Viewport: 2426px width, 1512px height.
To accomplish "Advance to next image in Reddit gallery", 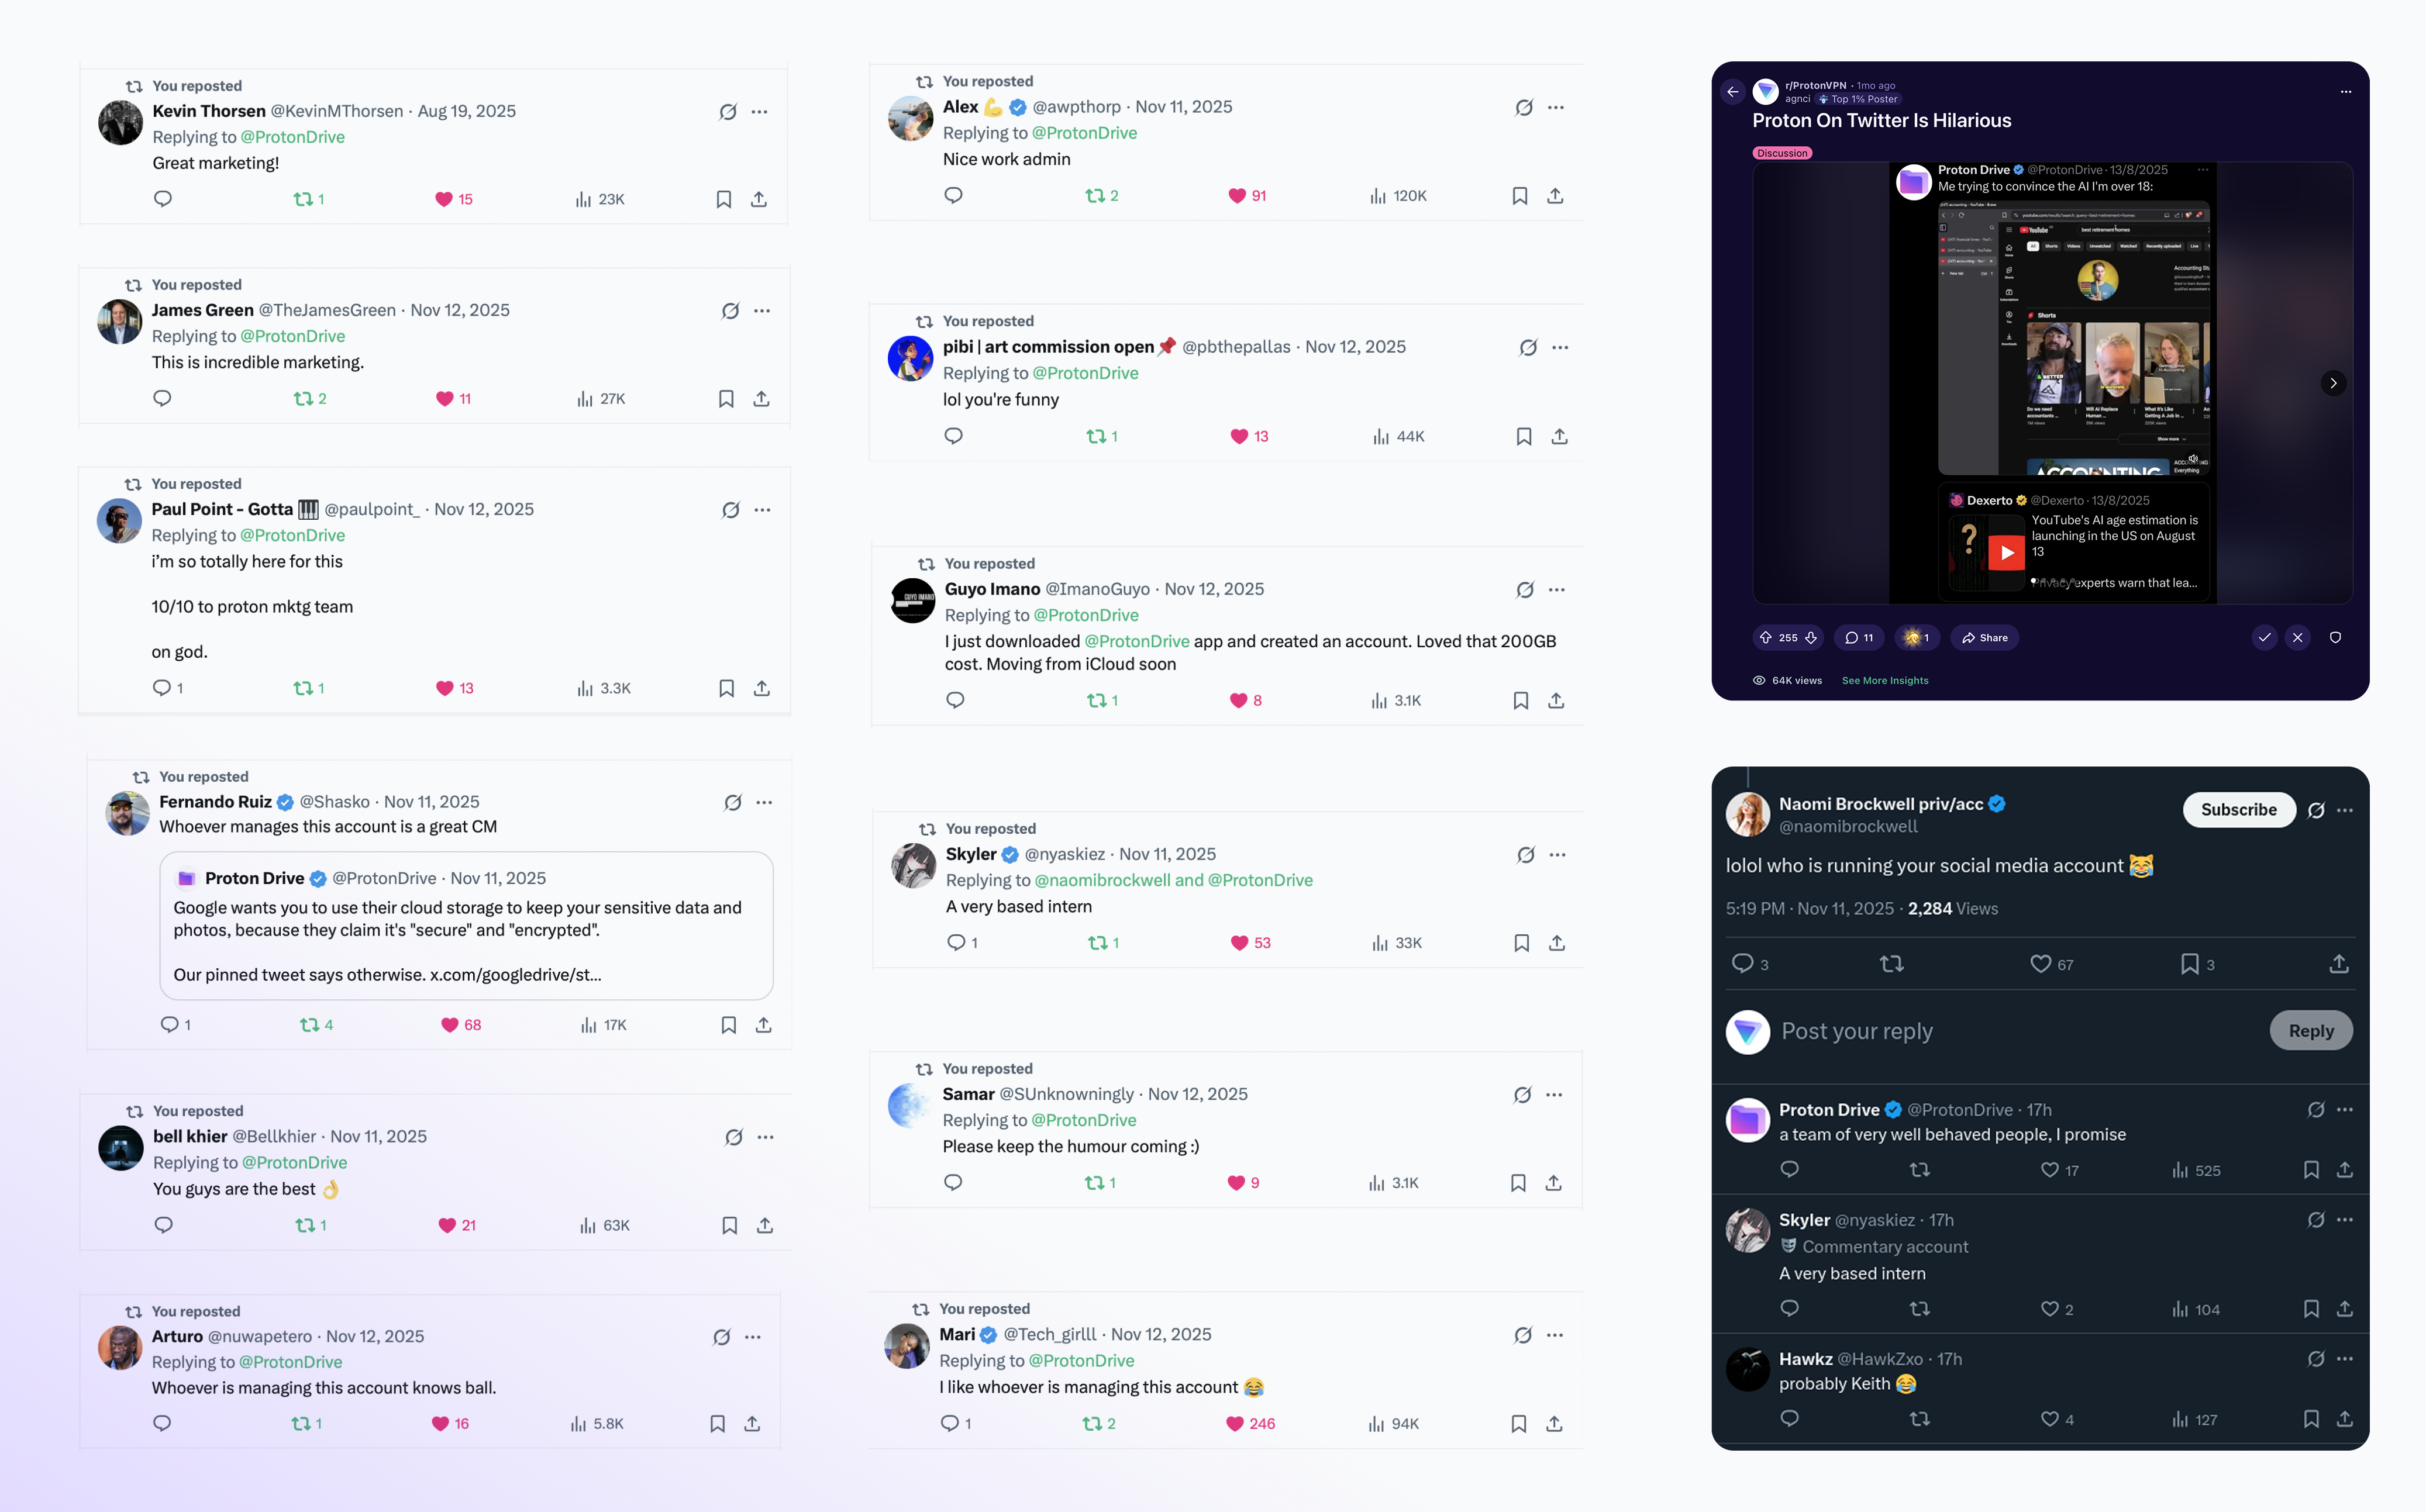I will coord(2333,383).
